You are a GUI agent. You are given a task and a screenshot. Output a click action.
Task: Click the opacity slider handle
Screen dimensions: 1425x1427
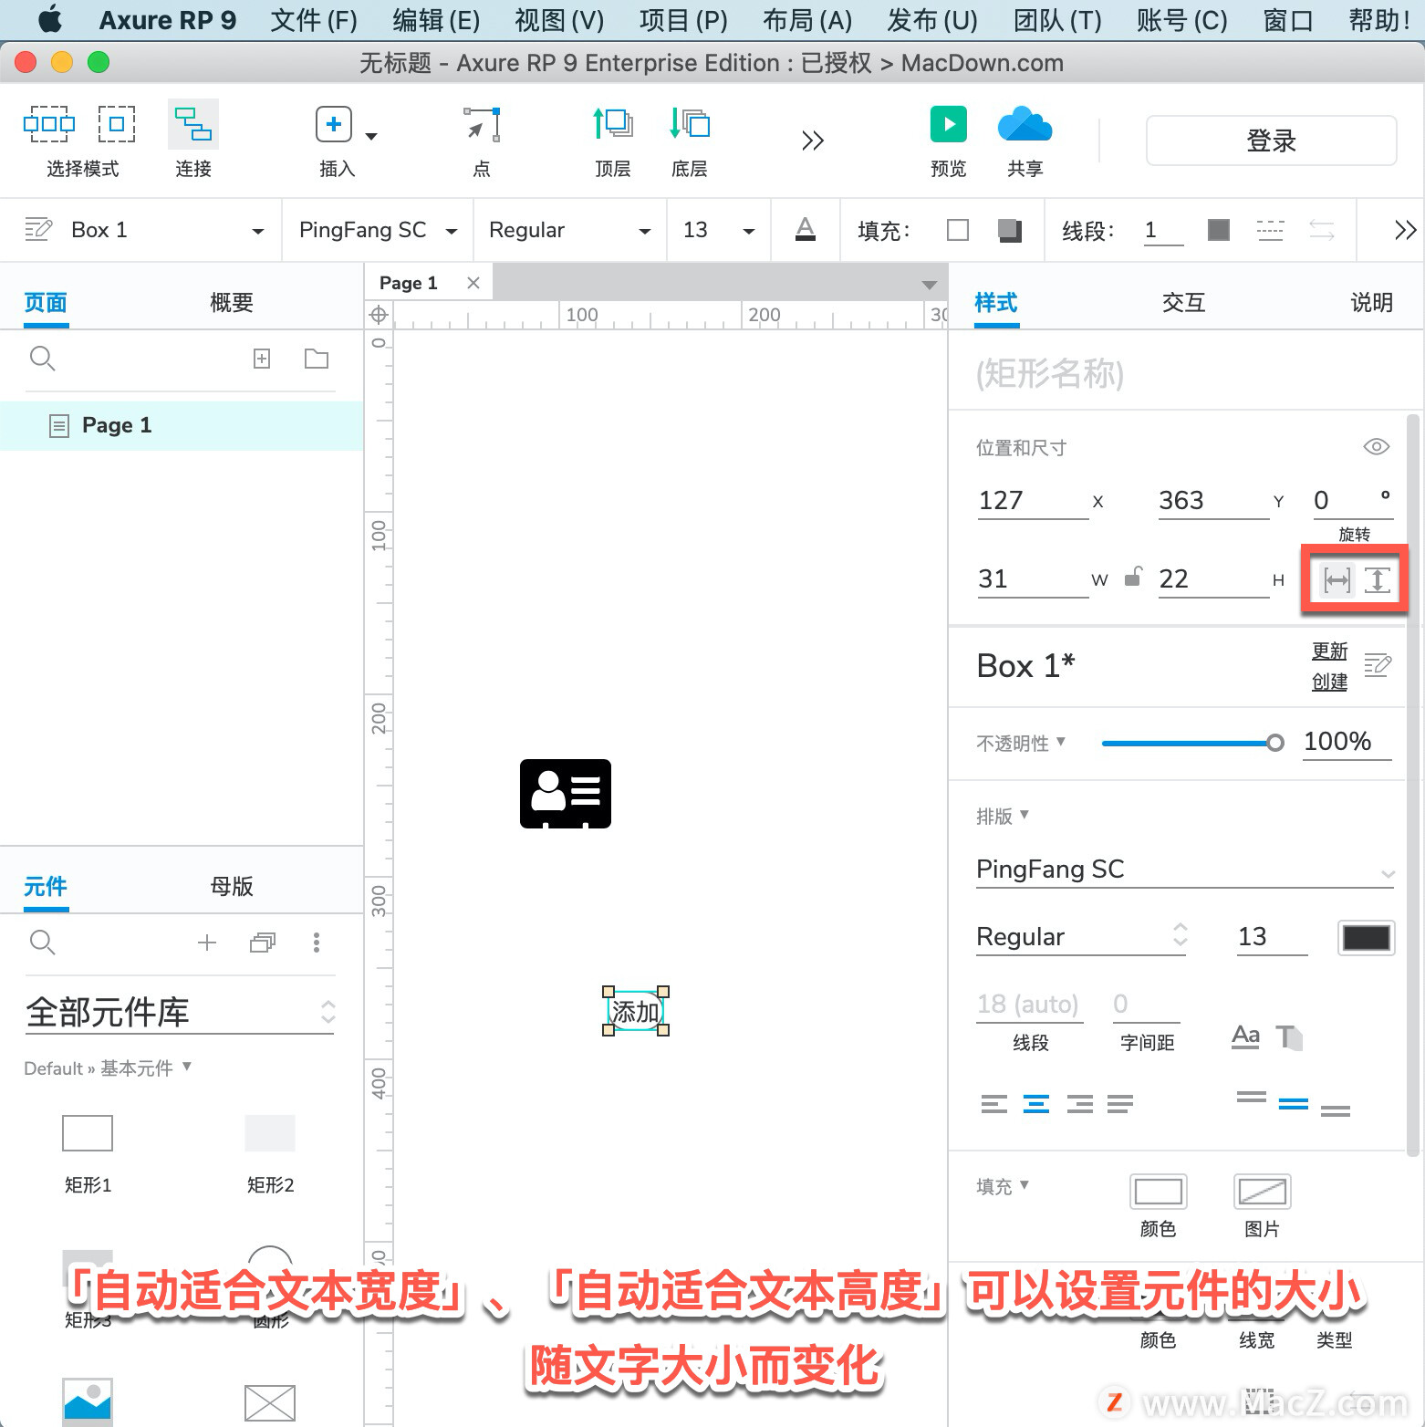1275,743
